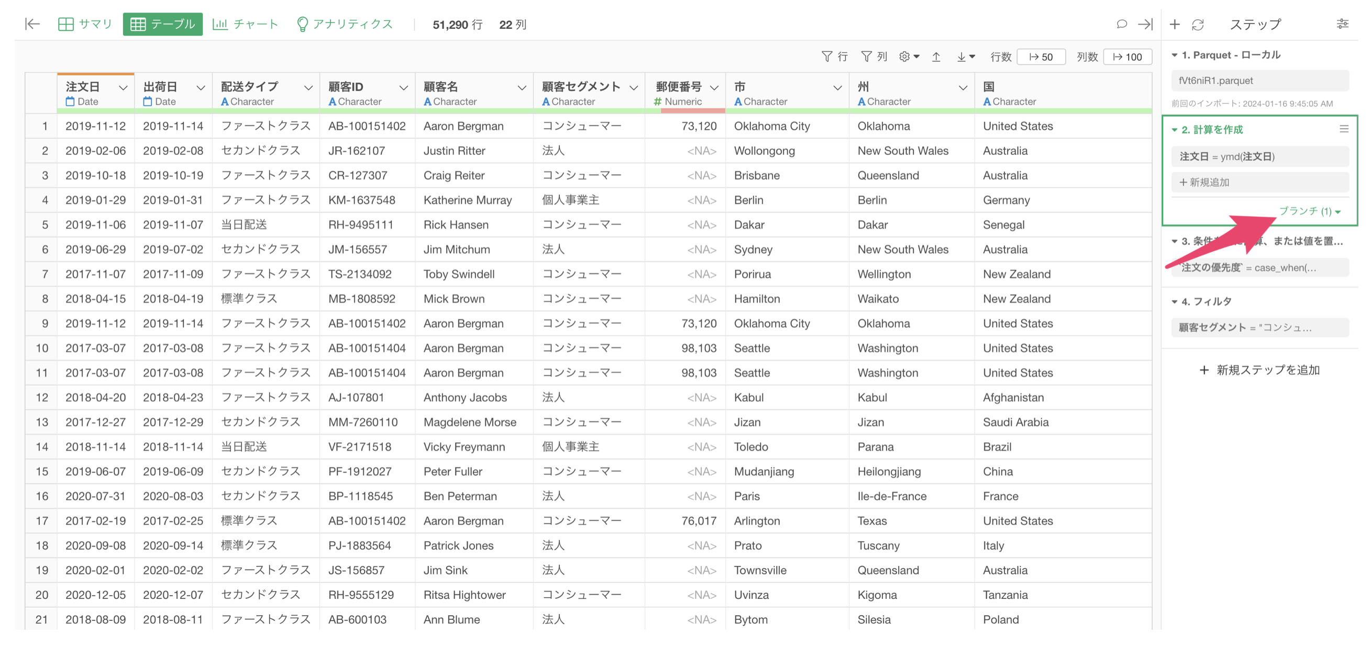Screen dimensions: 1370x646
Task: Edit the 注文日 = ymd(注文日) expression
Action: 1259,157
